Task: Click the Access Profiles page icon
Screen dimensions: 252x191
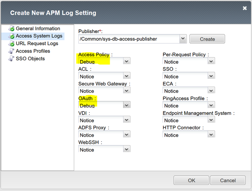Action: click(11, 51)
